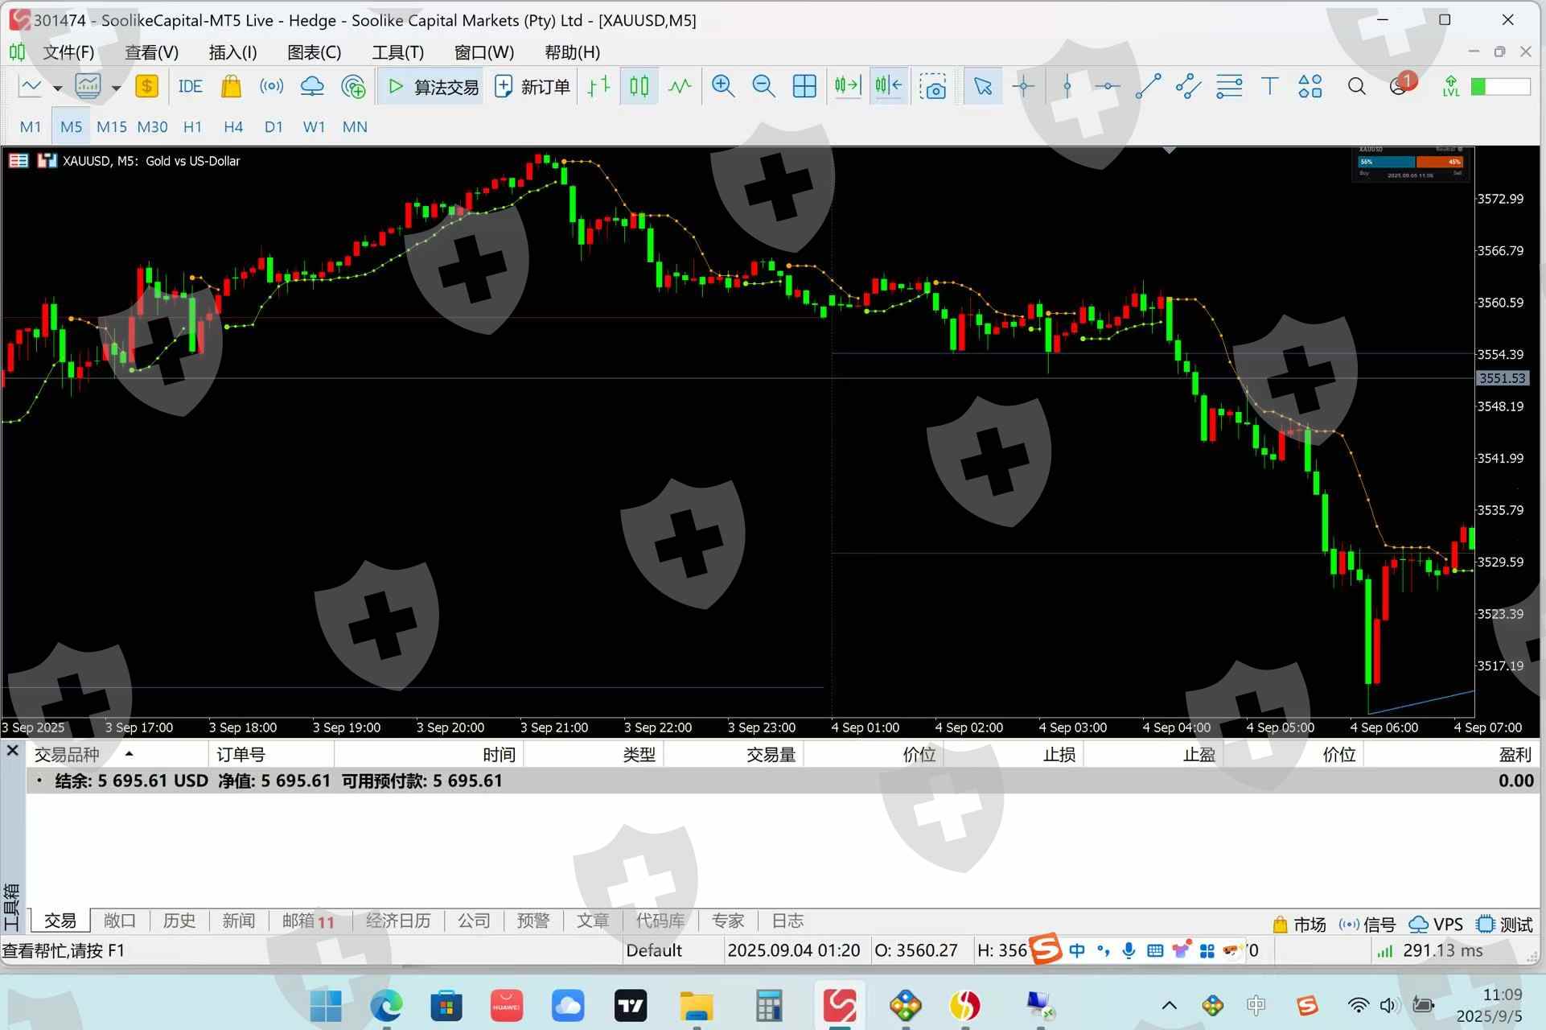
Task: Open the 图表(C) menu
Action: [314, 52]
